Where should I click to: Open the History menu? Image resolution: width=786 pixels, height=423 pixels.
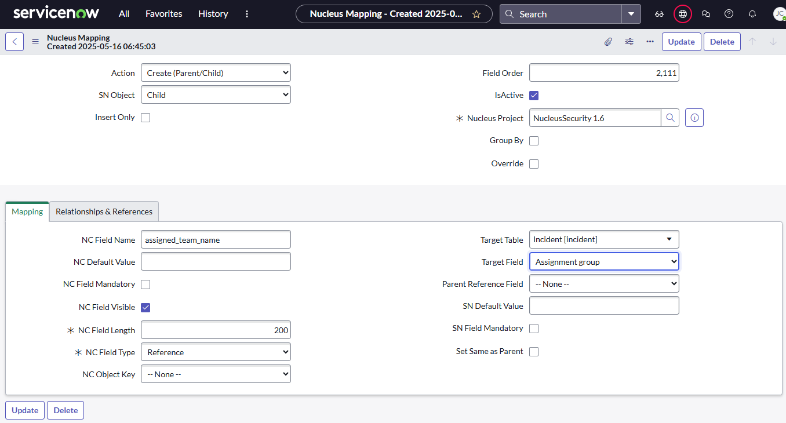pos(213,14)
